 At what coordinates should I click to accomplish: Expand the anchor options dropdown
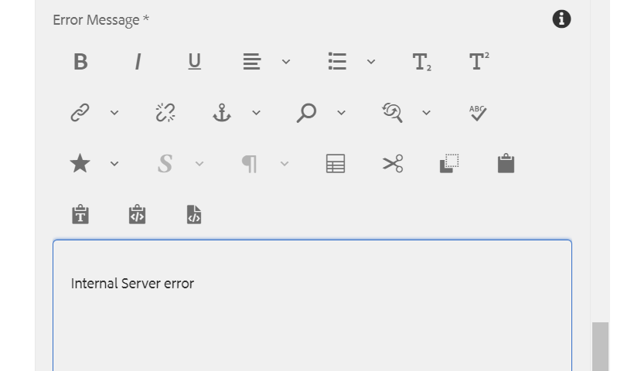point(256,113)
